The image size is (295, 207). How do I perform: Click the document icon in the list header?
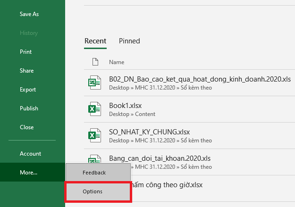click(95, 62)
